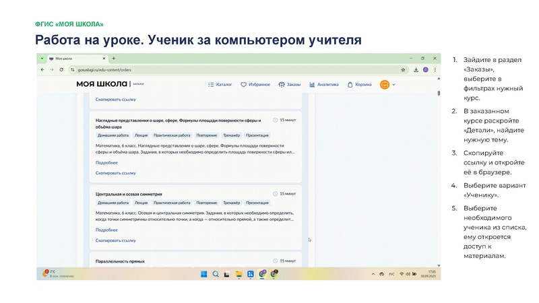Viewport: 539px width, 303px height.
Task: Click Подробнее in the шар, сфера card
Action: coord(106,163)
